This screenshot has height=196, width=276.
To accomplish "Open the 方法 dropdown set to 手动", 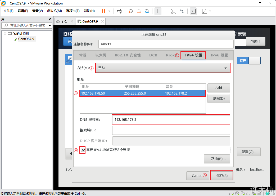I will point(163,68).
